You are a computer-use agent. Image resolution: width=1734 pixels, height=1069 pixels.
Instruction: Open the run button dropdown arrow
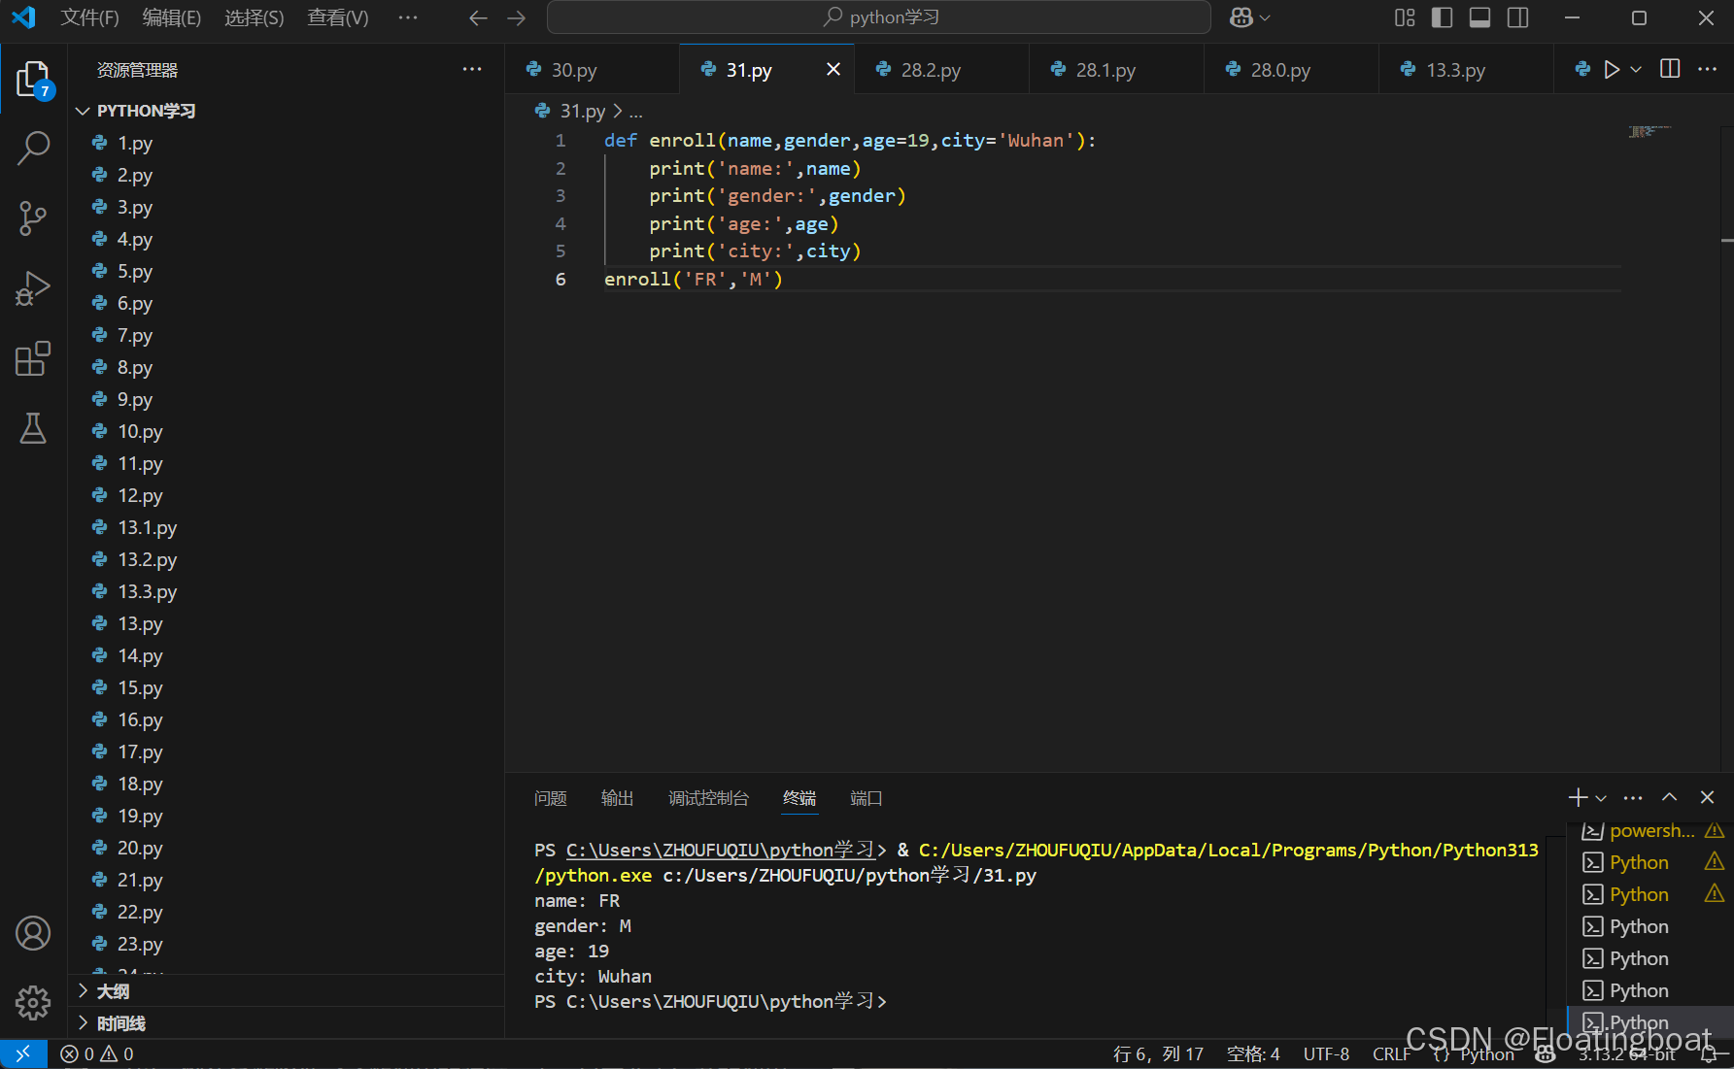click(1636, 70)
